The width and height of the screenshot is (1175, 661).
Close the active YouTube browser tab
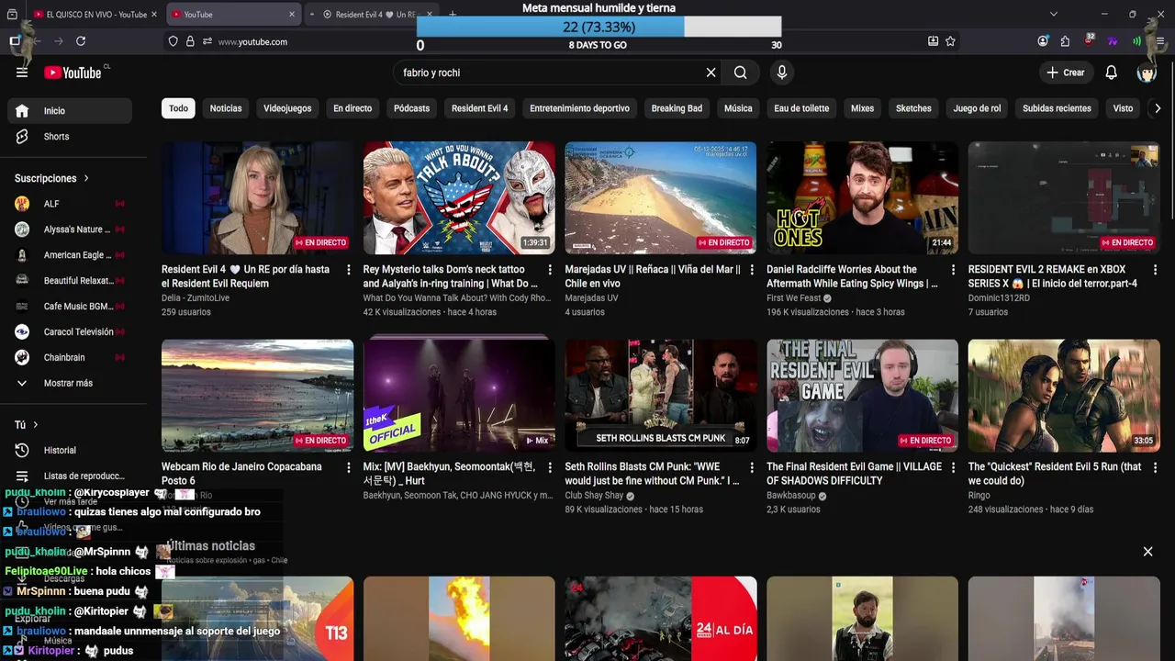pos(292,14)
